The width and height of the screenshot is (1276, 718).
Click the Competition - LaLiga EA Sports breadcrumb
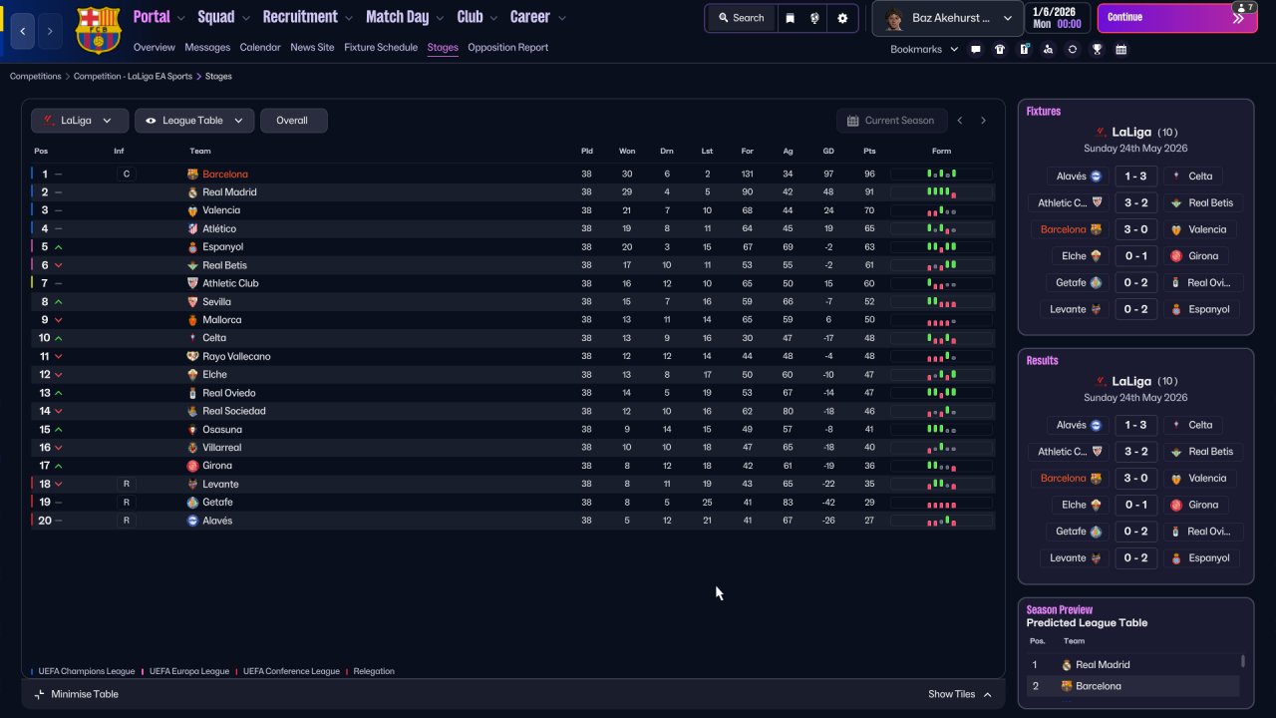click(x=134, y=76)
